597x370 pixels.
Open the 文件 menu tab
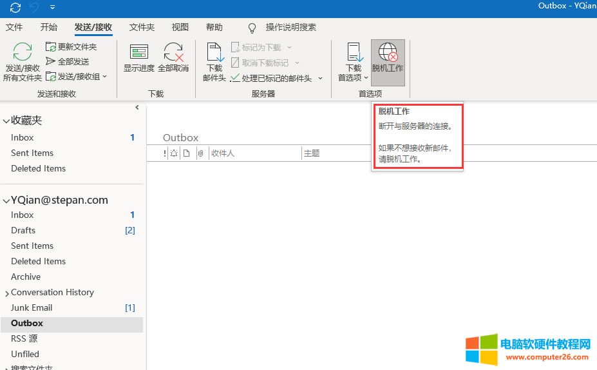coord(14,27)
